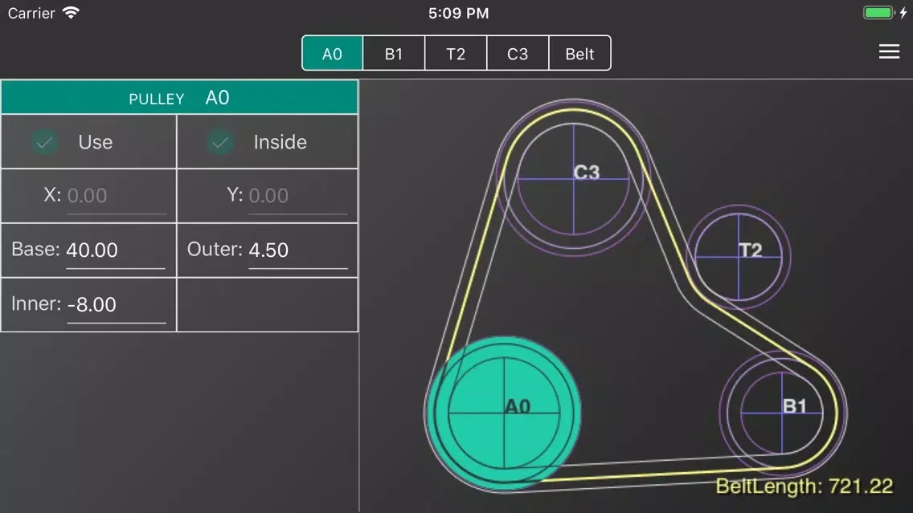Edit the X coordinate field
This screenshot has width=913, height=513.
117,196
